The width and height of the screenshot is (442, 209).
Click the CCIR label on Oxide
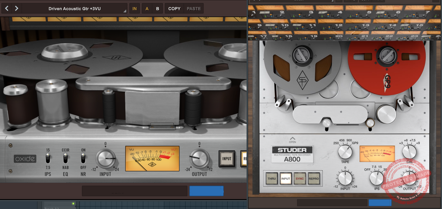click(65, 150)
